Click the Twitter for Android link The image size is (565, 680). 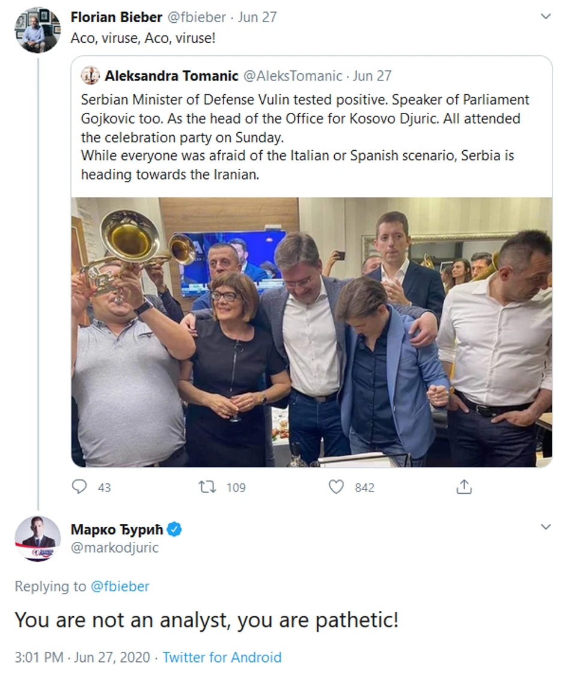point(222,657)
